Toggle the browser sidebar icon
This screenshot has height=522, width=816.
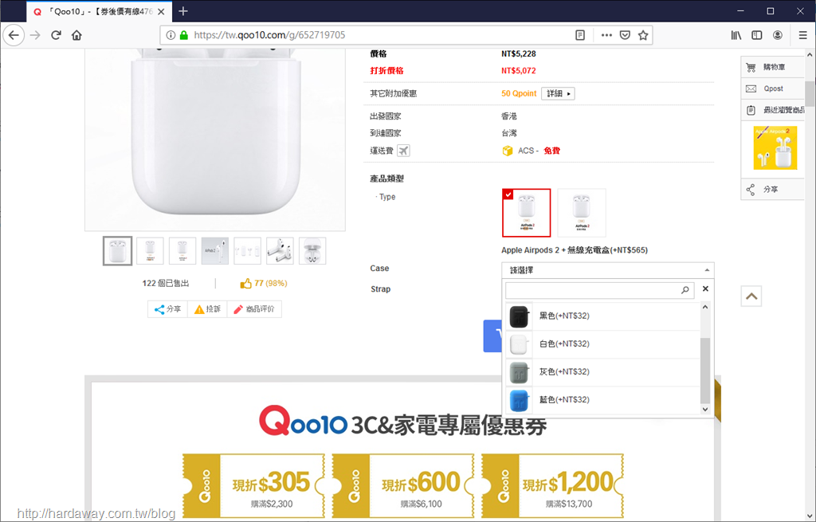point(757,35)
